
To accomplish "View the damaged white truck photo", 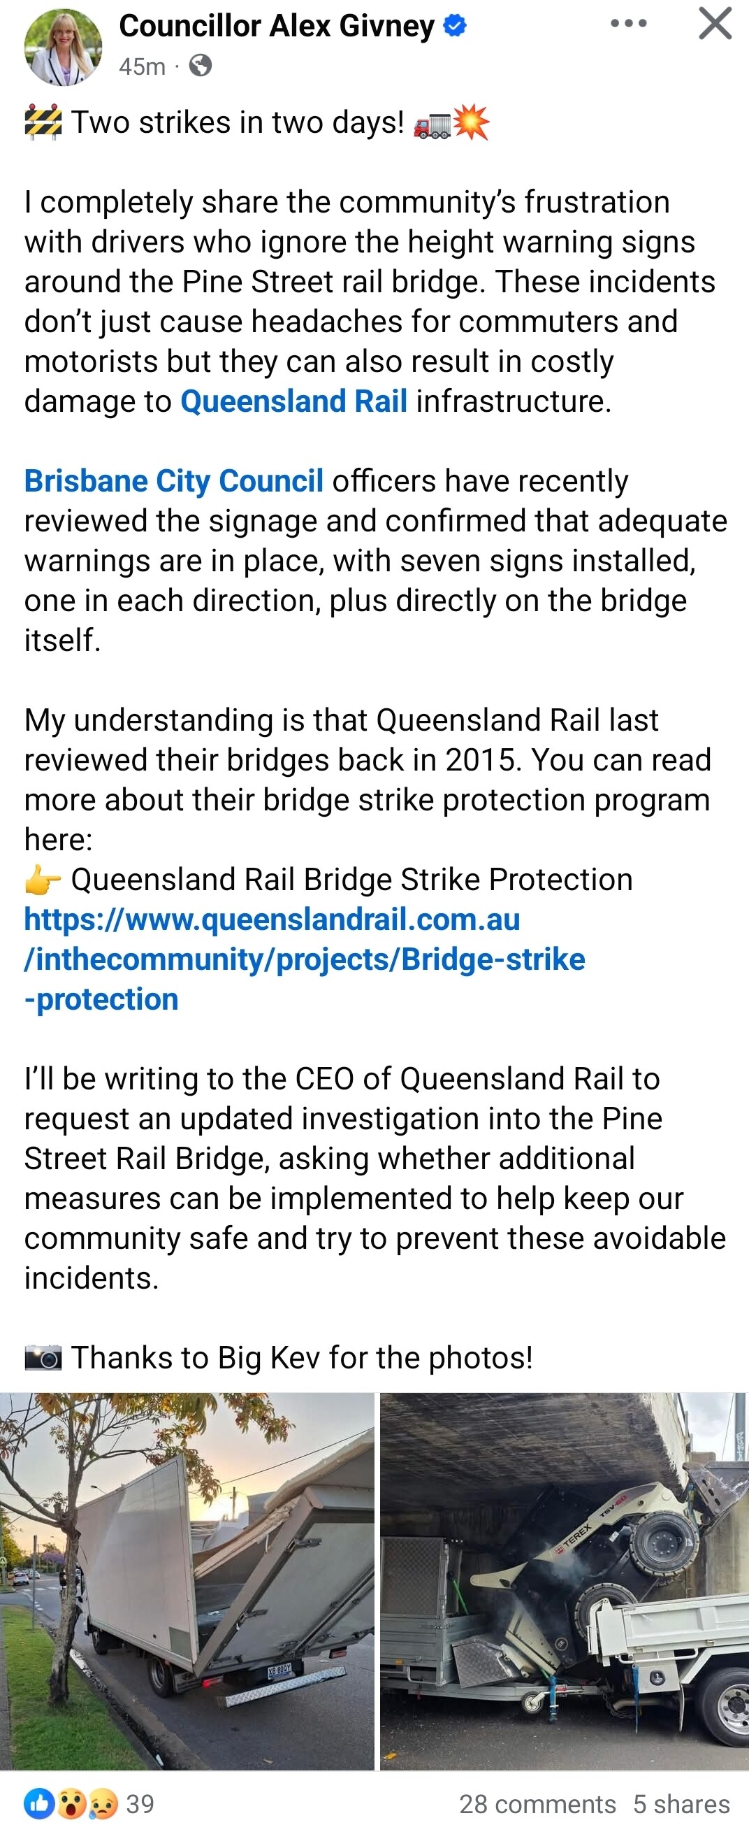I will 187,1580.
